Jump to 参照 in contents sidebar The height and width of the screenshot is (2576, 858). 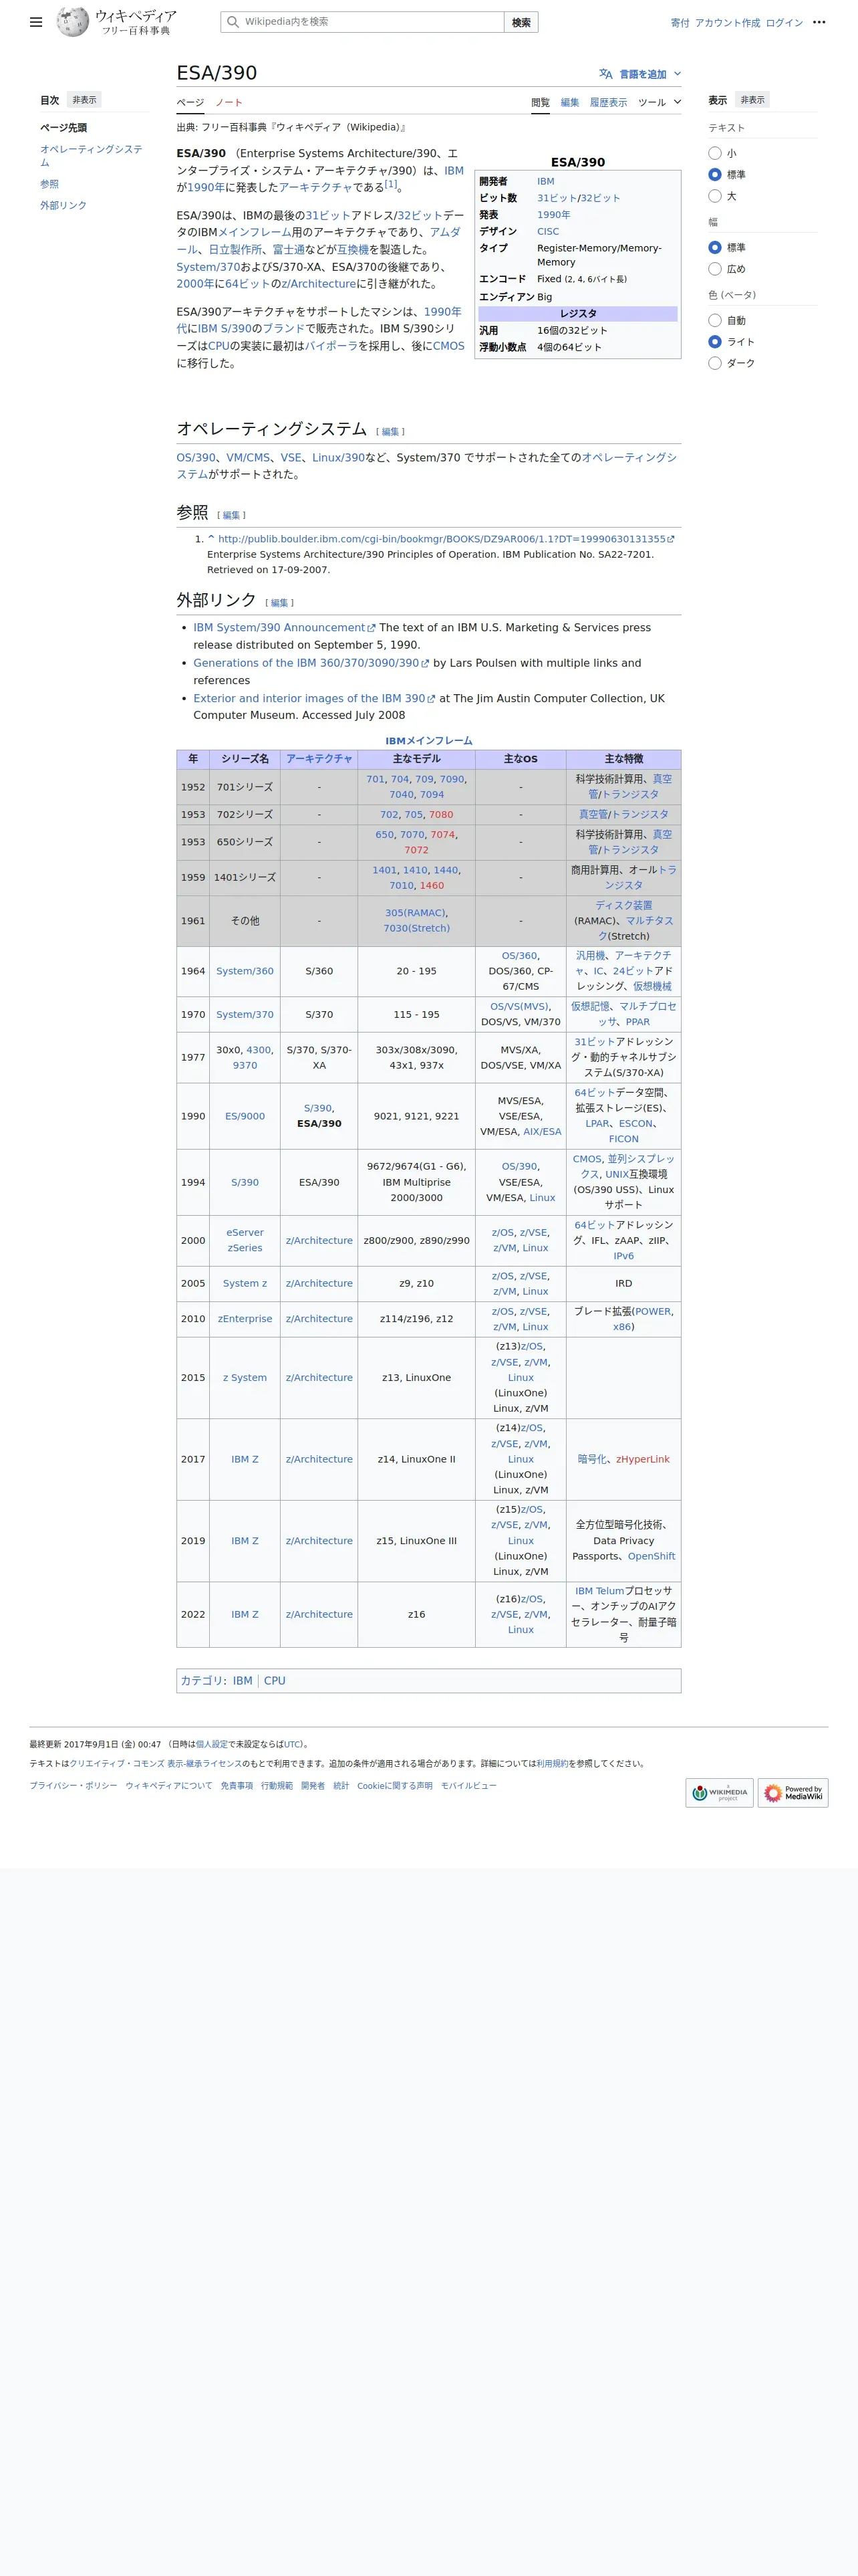point(49,184)
